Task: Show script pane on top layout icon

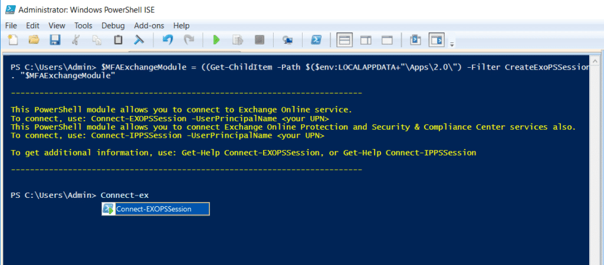Action: coord(344,39)
